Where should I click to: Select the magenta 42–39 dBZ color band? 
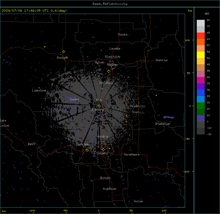[201, 80]
